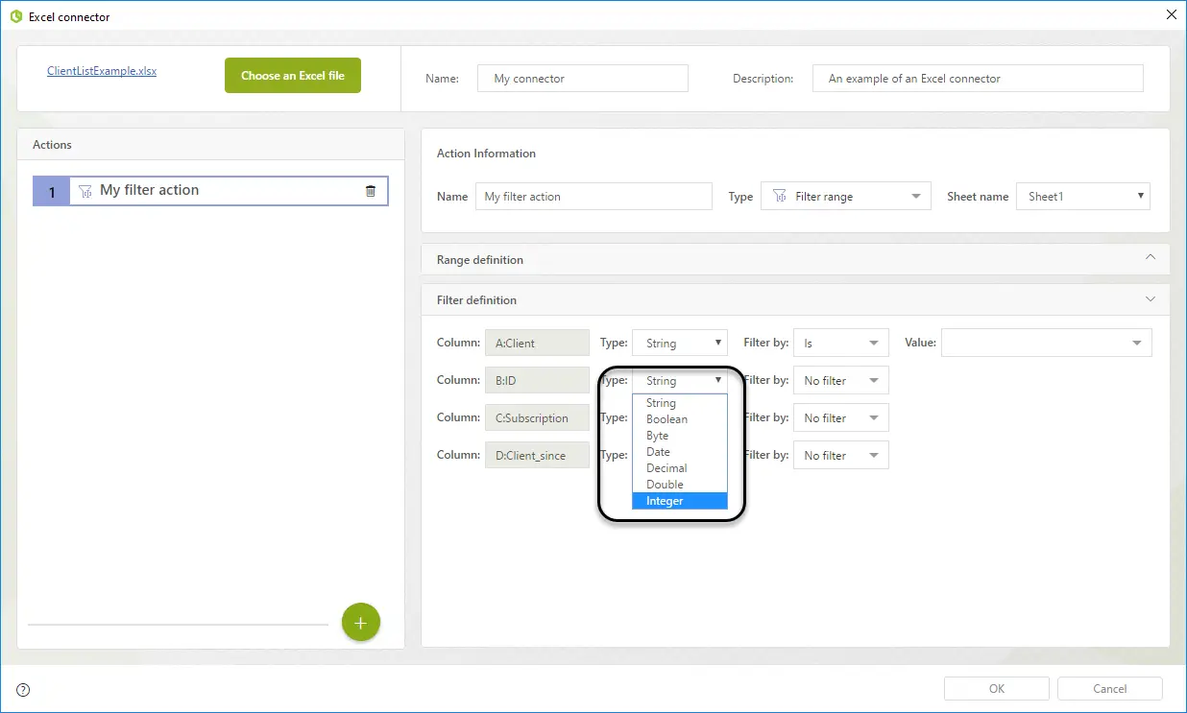This screenshot has width=1187, height=713.
Task: Edit the action Name field
Action: click(593, 197)
